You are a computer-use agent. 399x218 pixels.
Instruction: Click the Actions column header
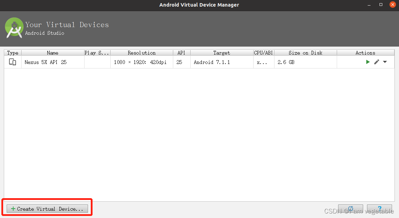coord(365,53)
